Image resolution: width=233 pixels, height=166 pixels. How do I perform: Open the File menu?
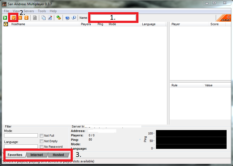point(6,11)
